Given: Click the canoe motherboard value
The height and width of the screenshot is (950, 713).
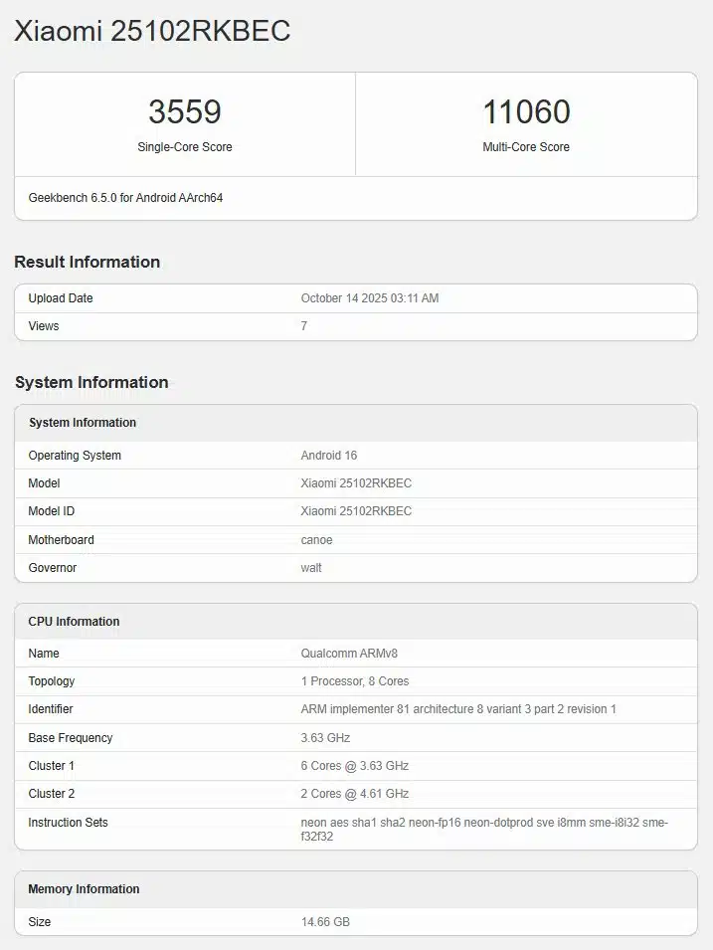Looking at the screenshot, I should coord(316,540).
